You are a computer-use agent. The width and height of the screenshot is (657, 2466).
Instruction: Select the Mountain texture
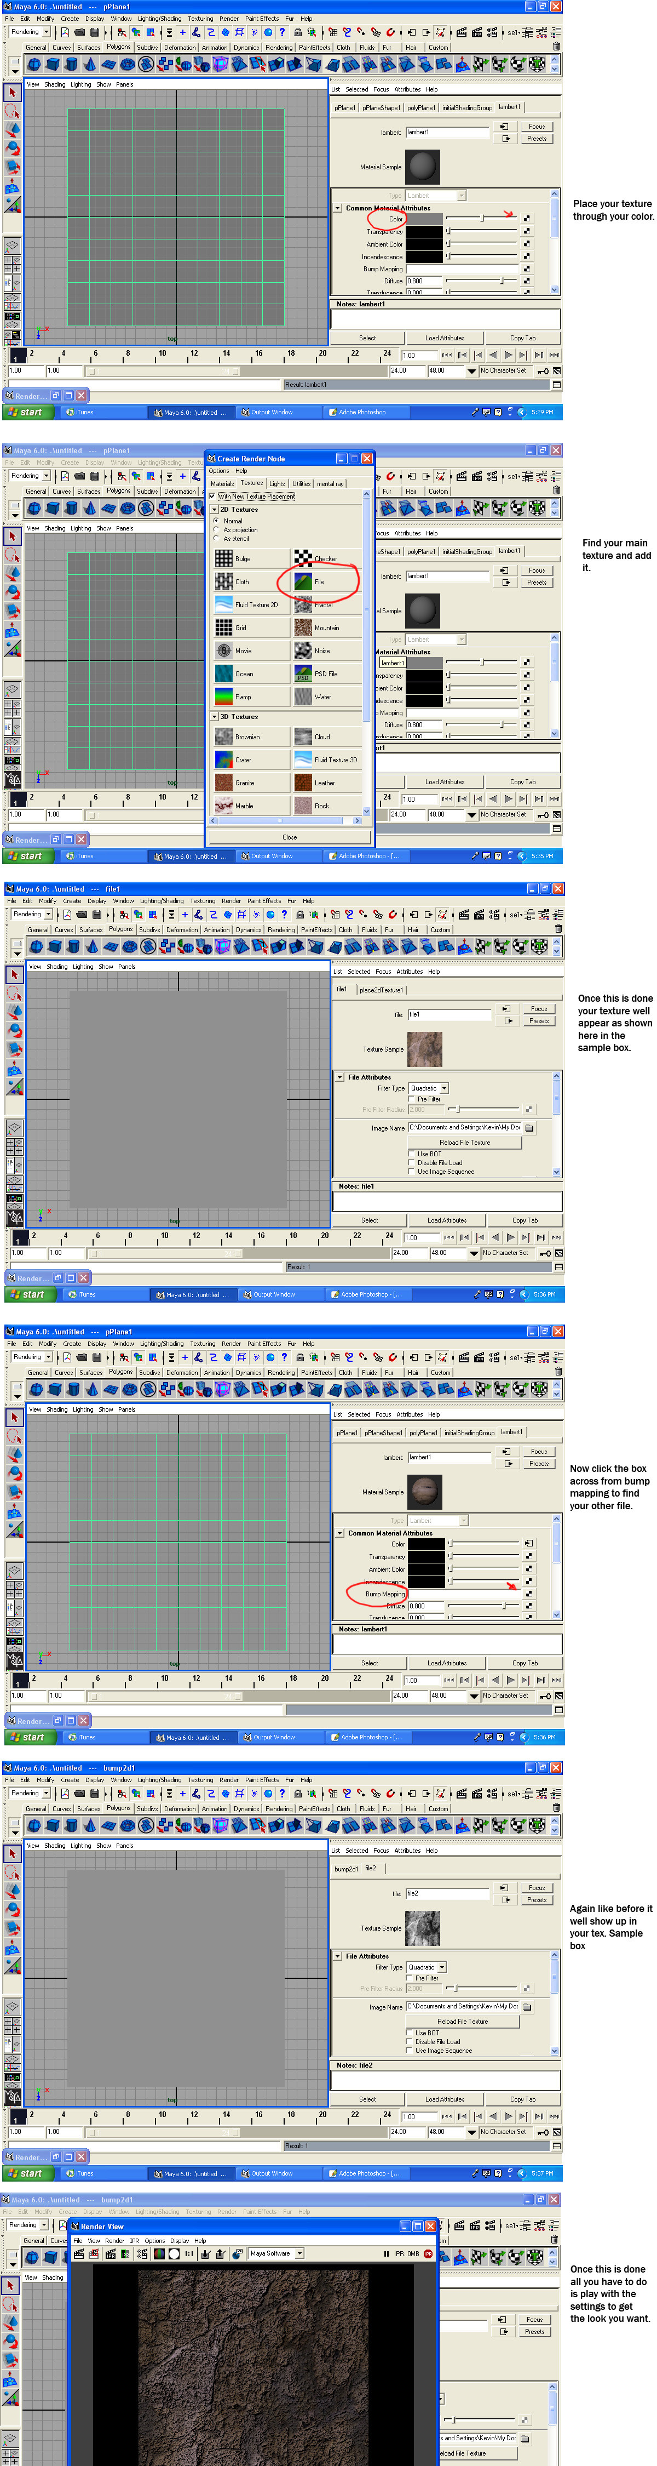tap(327, 627)
